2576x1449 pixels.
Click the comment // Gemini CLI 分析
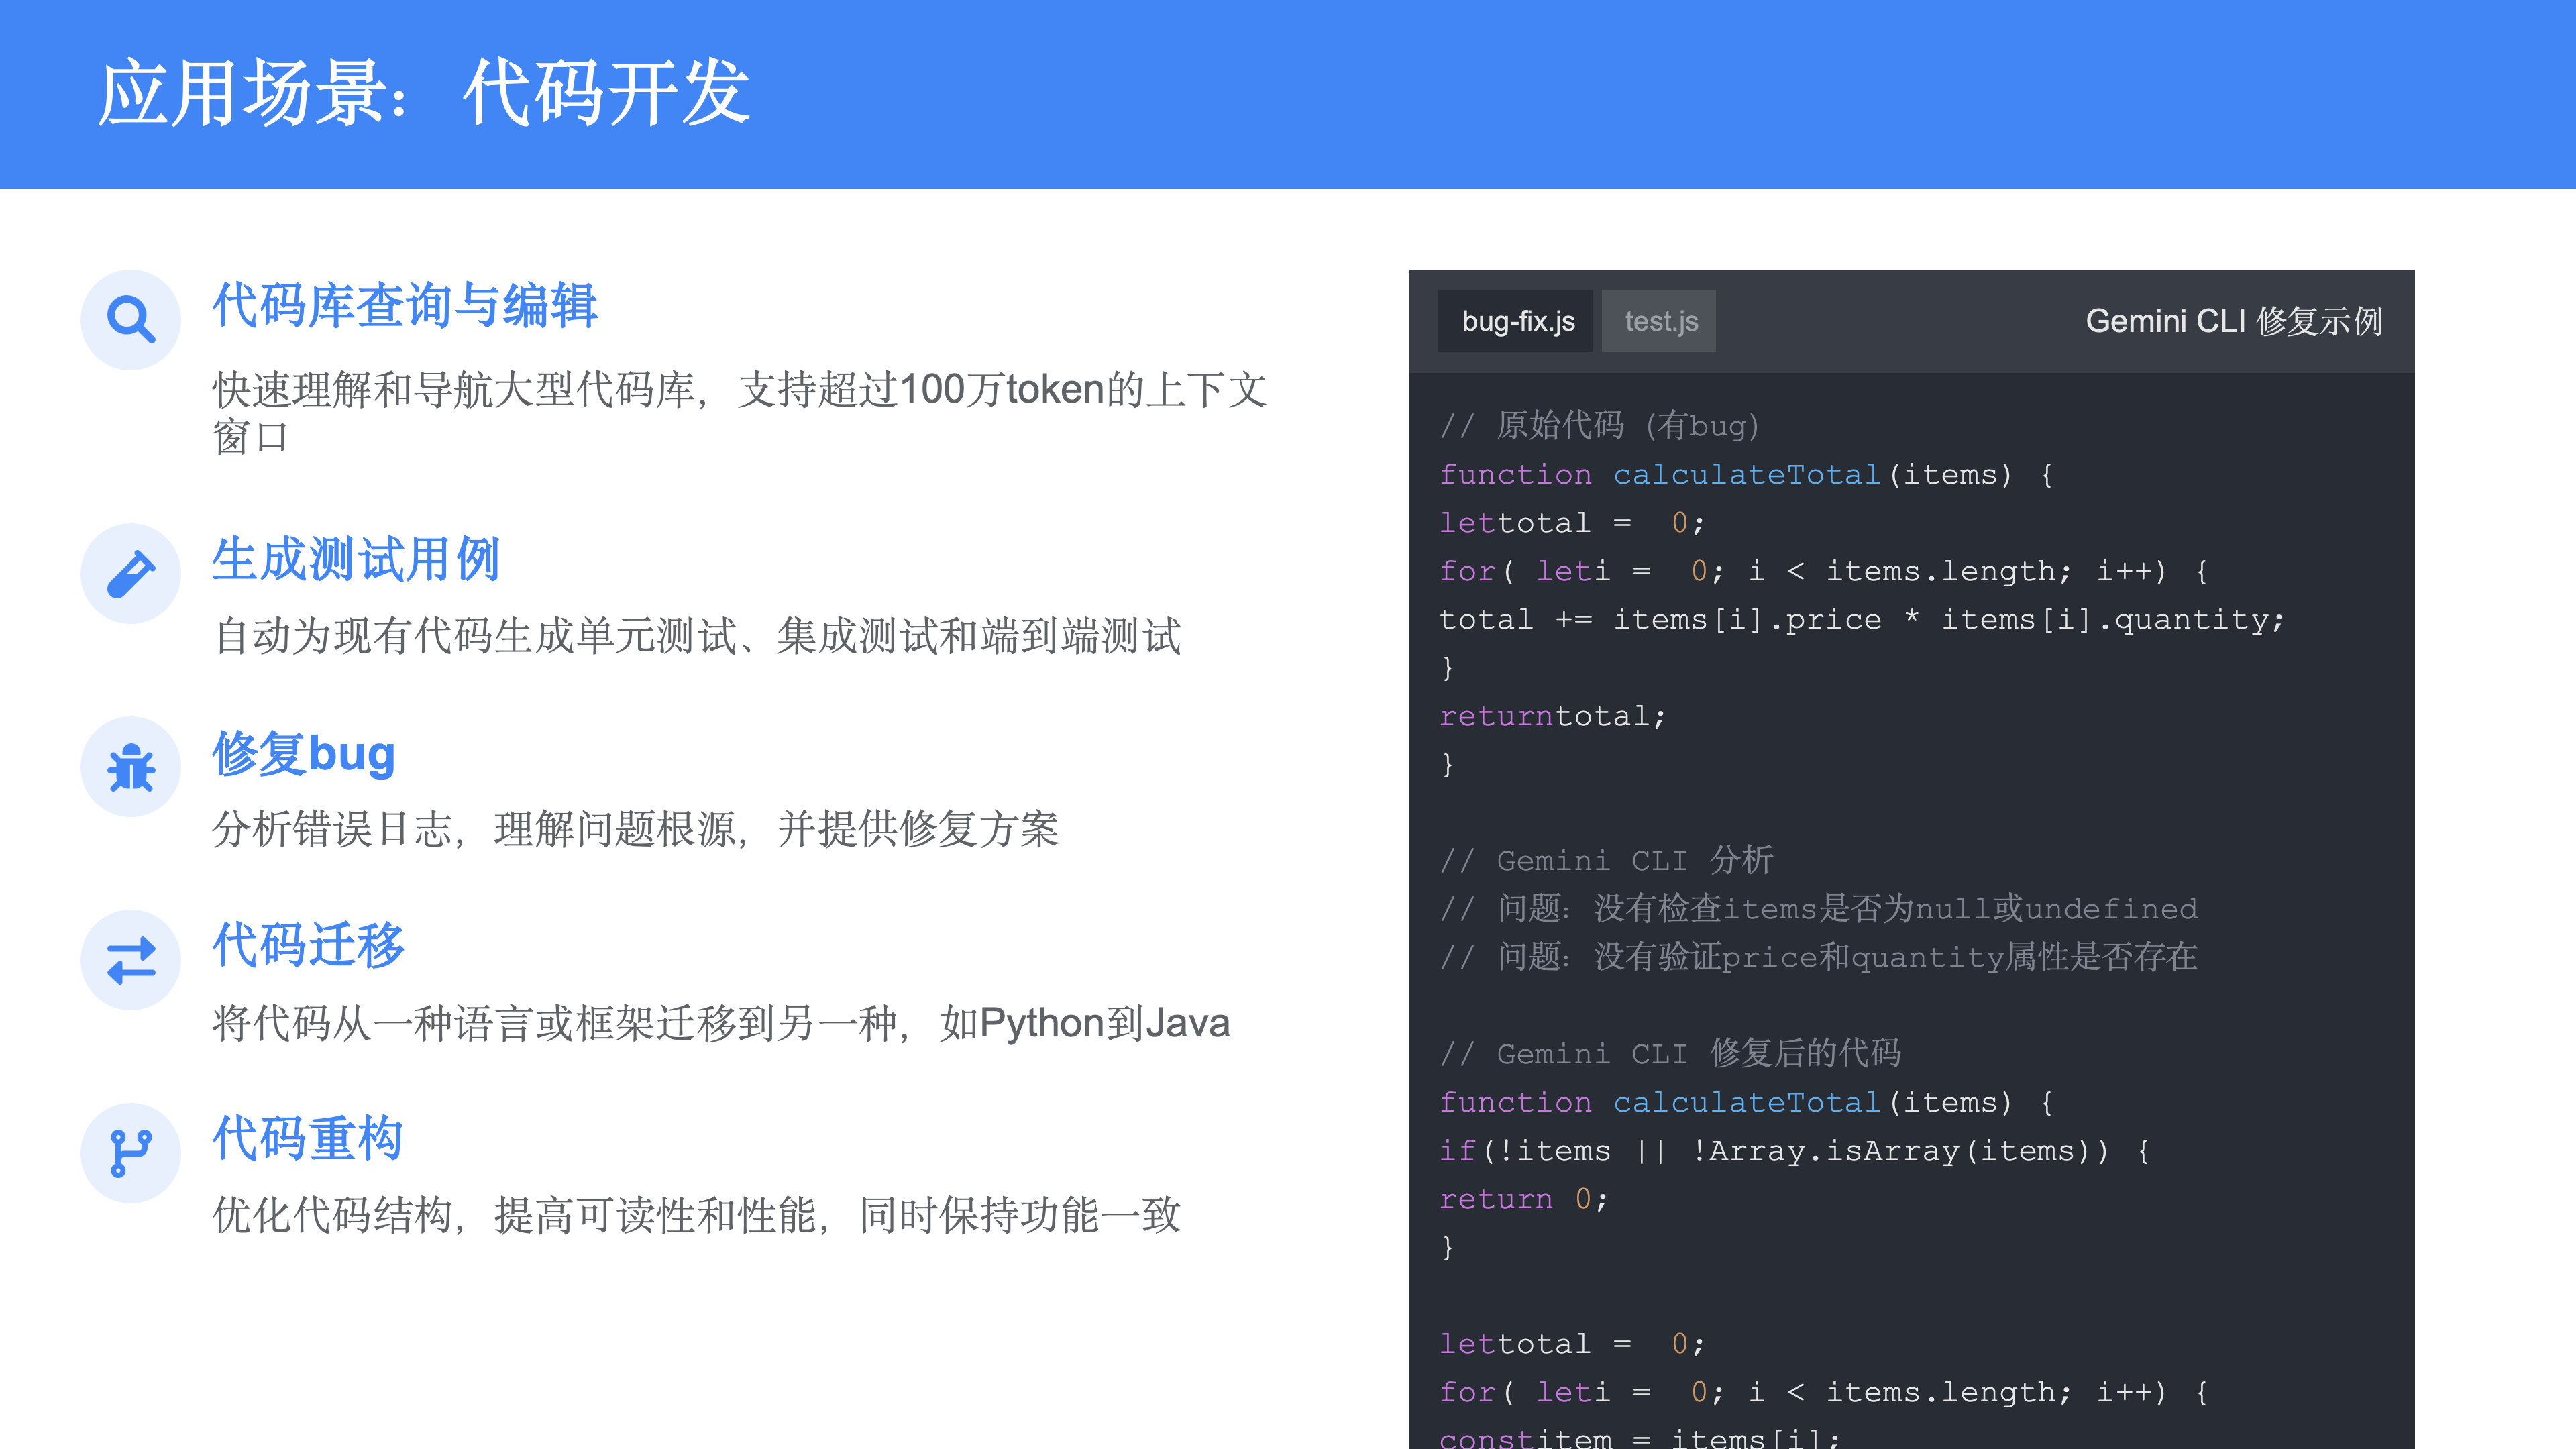(1606, 860)
